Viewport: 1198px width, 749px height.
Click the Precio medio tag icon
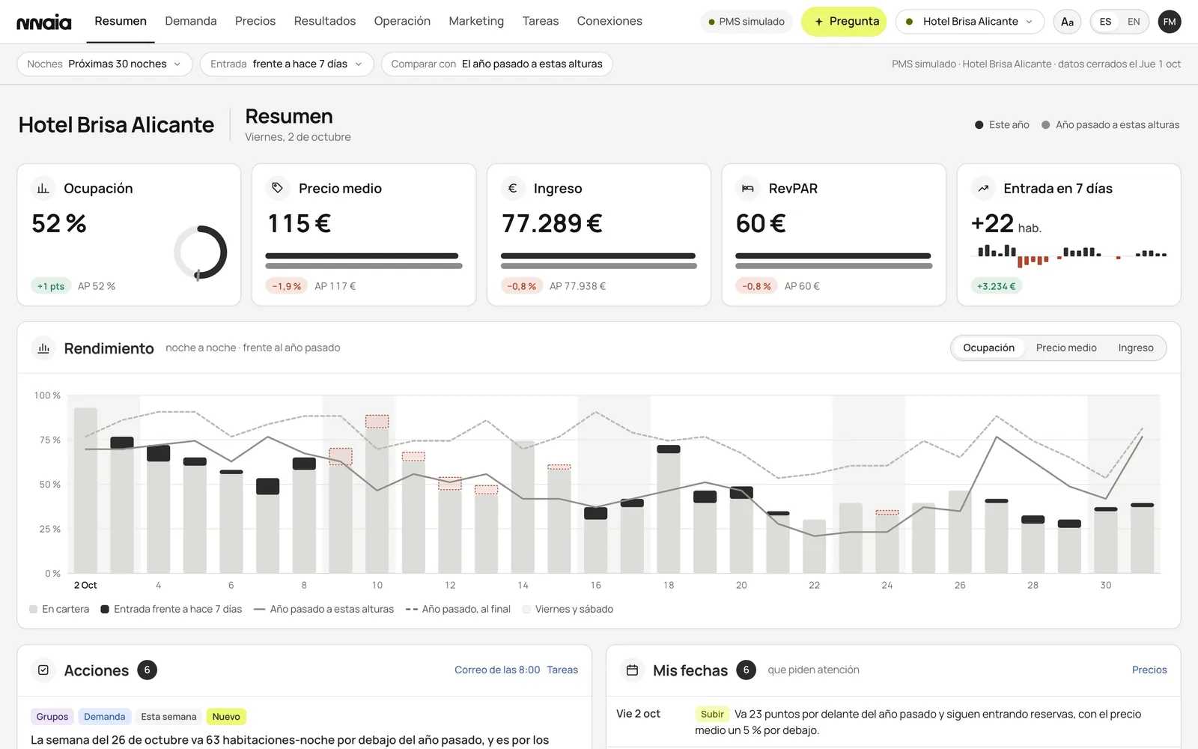click(x=278, y=188)
